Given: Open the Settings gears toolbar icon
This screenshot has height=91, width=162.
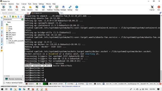Looking at the screenshot, I should [x=70, y=8].
